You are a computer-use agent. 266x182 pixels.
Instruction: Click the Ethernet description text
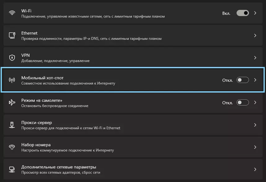[91, 39]
